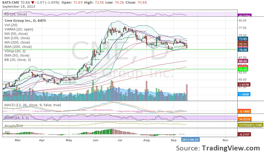Select the MA (100, close) legend entry
264x155 pixels.
pyautogui.click(x=17, y=38)
